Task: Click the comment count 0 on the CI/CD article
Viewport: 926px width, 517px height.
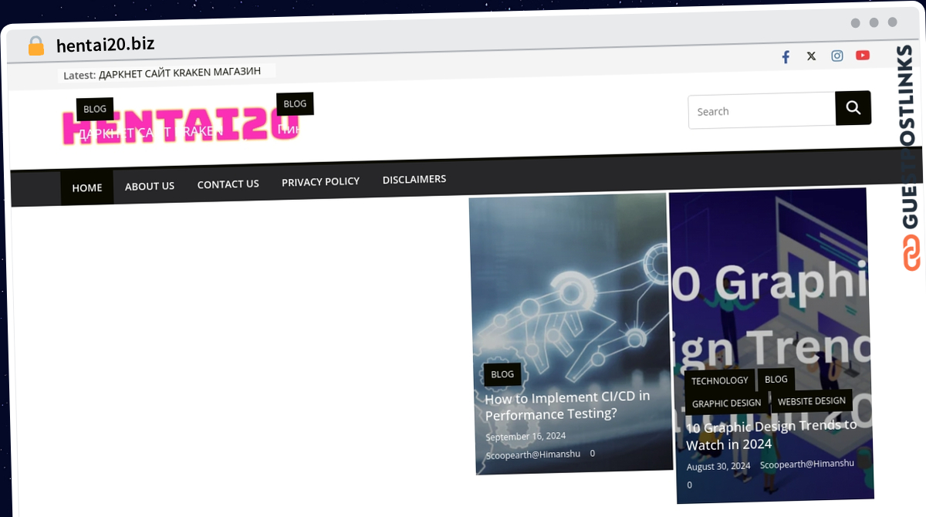Action: tap(593, 453)
